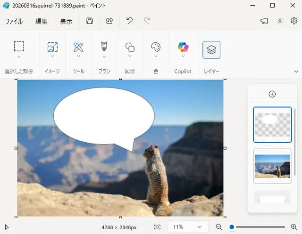
Task: Open the 編集 menu
Action: click(42, 21)
